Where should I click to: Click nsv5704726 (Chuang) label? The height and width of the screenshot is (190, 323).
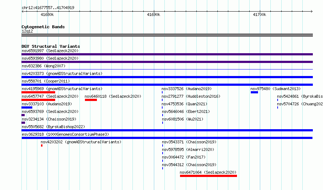pos(300,104)
